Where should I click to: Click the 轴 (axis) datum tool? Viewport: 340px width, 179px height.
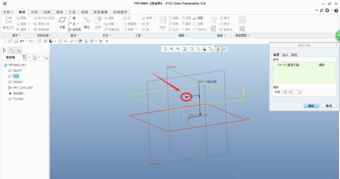[72, 18]
